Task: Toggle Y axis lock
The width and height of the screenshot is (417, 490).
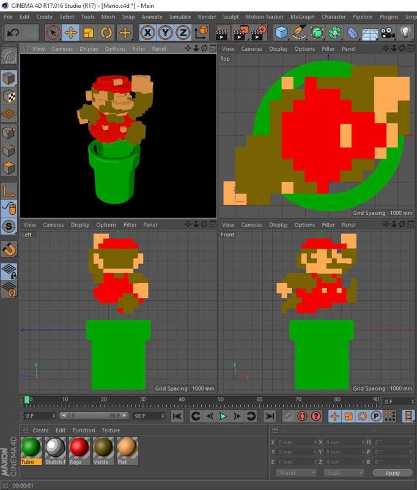Action: (165, 32)
